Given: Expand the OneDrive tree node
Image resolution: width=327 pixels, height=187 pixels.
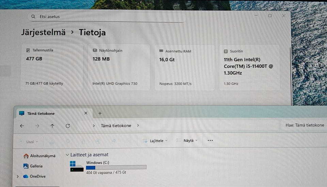Looking at the screenshot, I should click(x=18, y=176).
